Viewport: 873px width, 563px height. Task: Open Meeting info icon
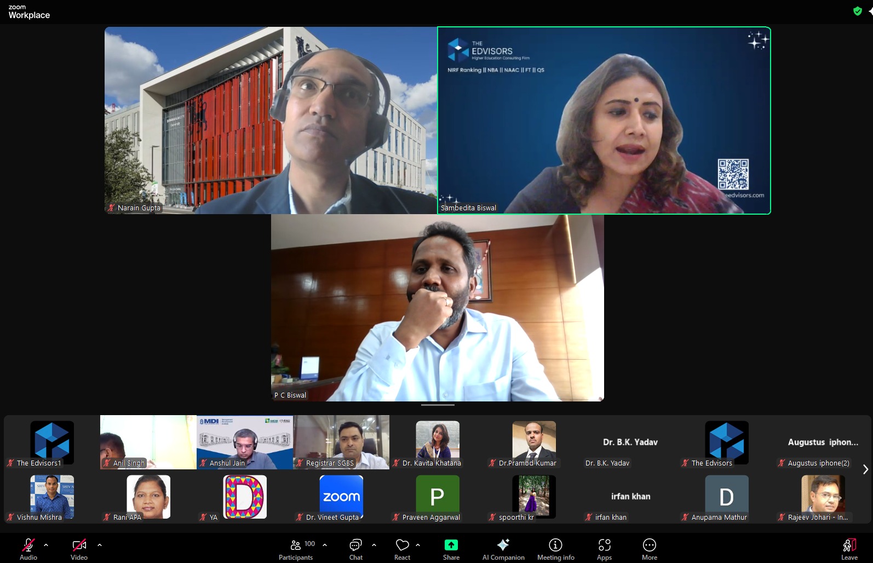coord(555,545)
